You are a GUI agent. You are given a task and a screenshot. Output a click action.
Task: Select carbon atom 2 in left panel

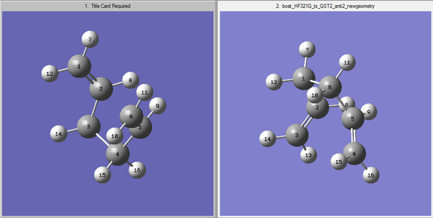point(101,89)
